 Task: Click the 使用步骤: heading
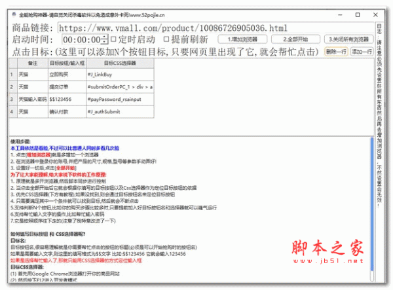(20, 142)
